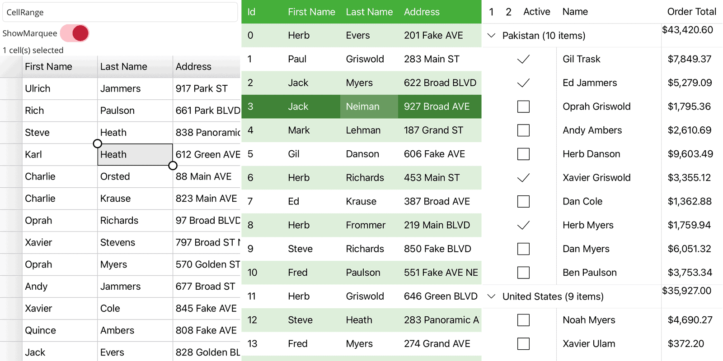Click the left grid's First Name header
This screenshot has height=361, width=723.
[x=60, y=67]
